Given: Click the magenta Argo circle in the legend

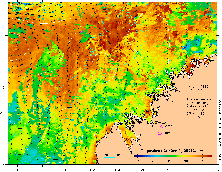Looking at the screenshot, I should tap(162, 127).
